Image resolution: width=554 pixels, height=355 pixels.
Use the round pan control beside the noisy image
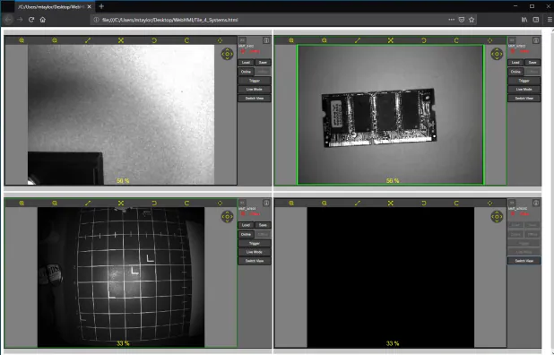(227, 54)
